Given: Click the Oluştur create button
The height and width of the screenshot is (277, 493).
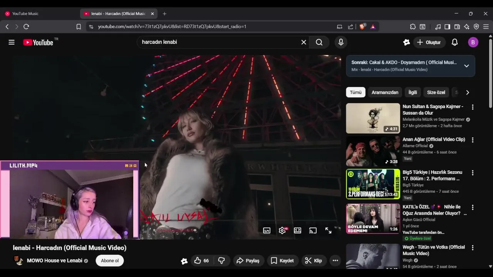Looking at the screenshot, I should (x=429, y=42).
